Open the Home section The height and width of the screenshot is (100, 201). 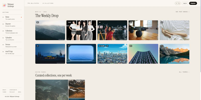coord(12,18)
